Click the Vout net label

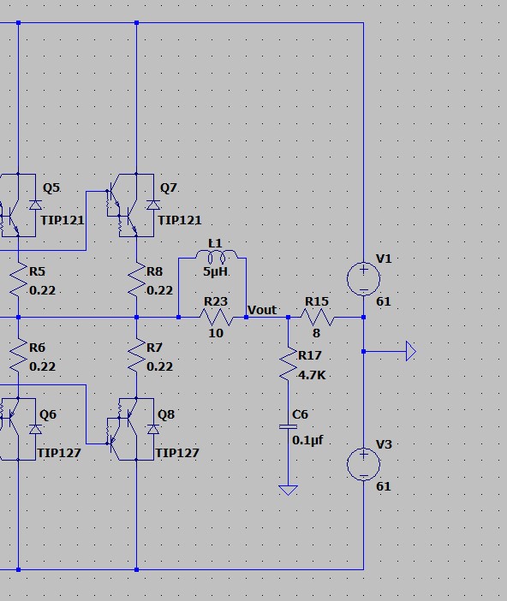pos(262,310)
